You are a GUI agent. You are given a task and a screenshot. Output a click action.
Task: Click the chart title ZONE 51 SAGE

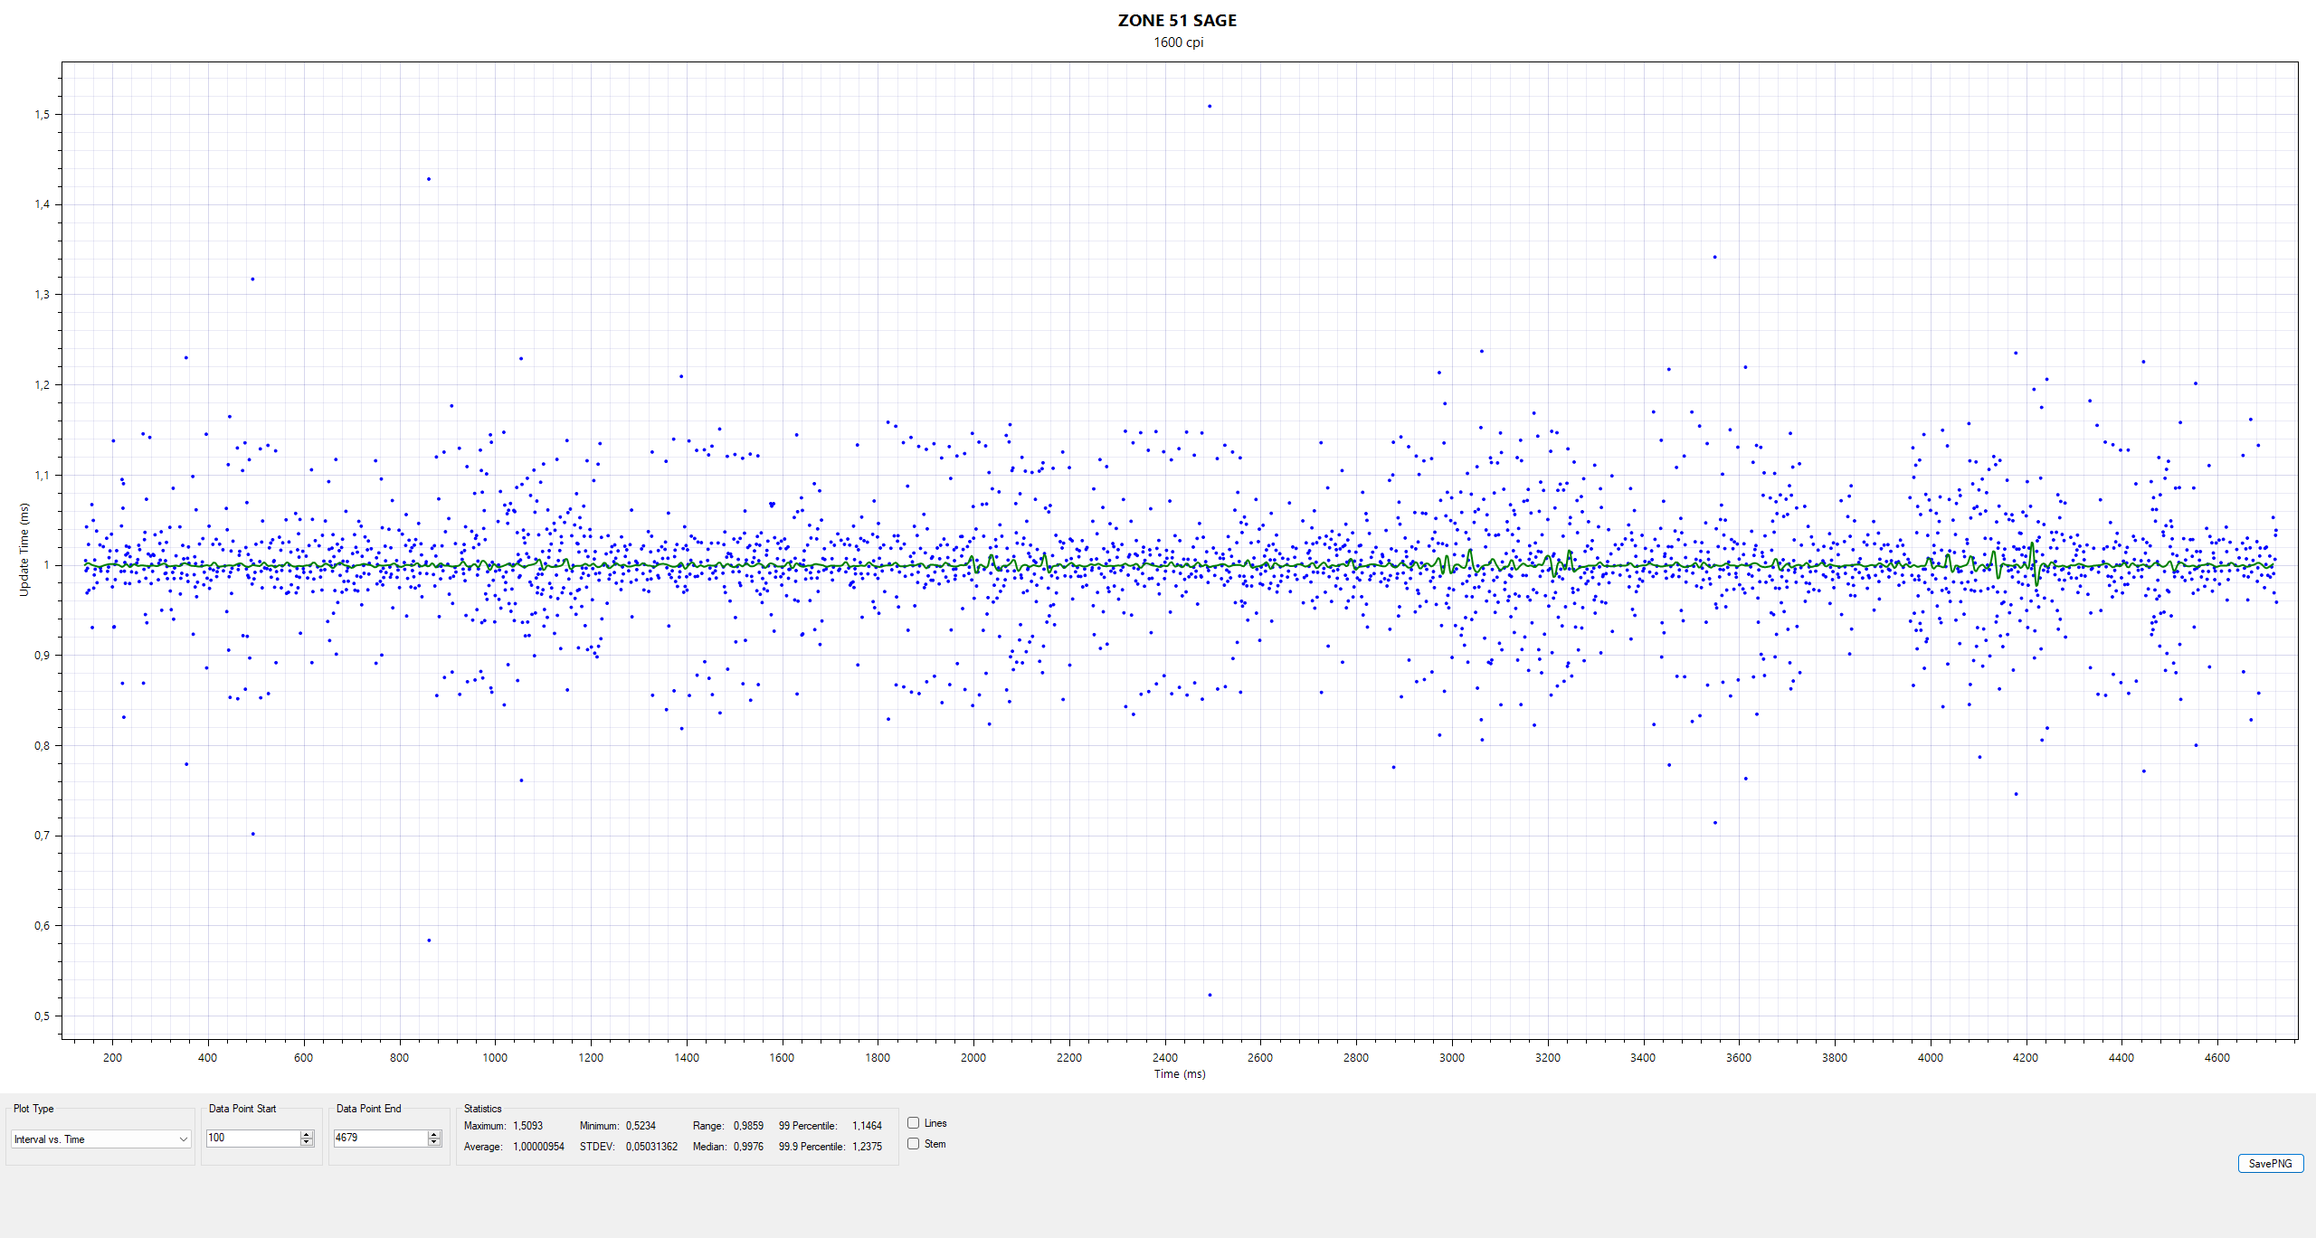[1177, 21]
